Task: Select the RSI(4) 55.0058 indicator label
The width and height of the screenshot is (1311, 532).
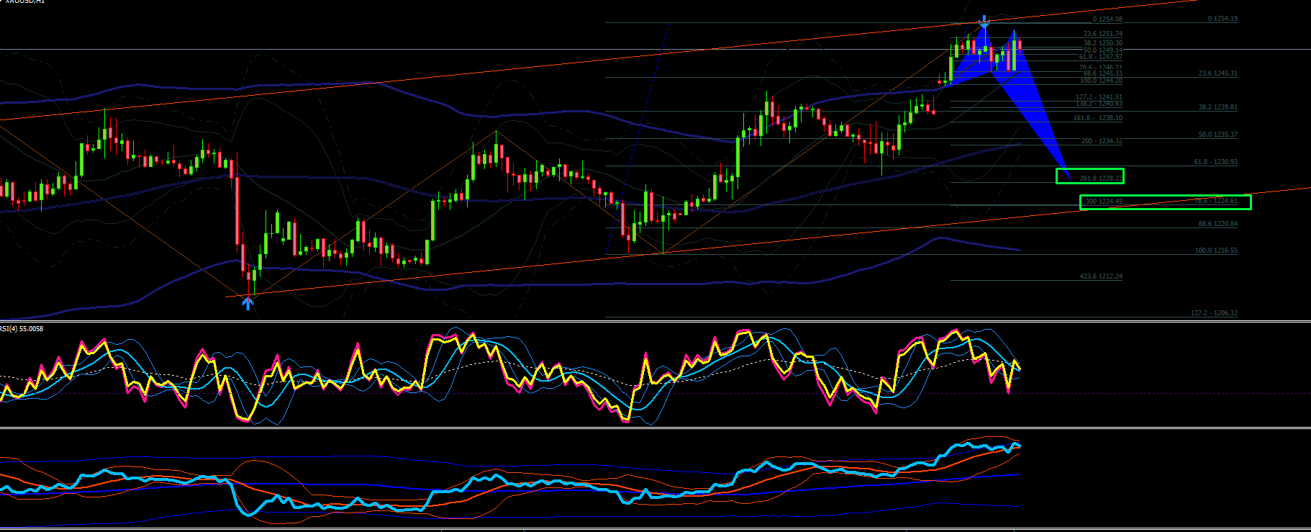Action: coord(22,329)
